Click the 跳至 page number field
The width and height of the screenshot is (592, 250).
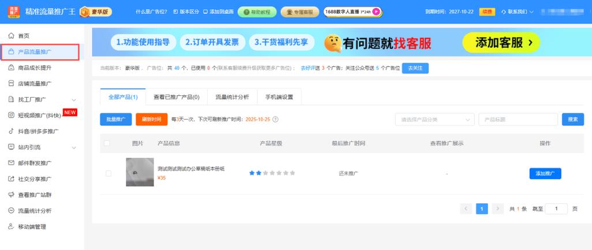point(556,208)
